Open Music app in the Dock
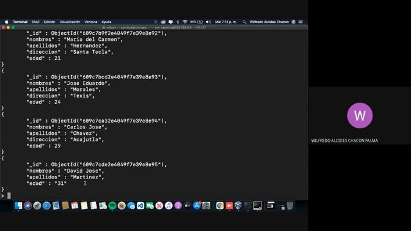This screenshot has height=231, width=411. tap(168, 205)
